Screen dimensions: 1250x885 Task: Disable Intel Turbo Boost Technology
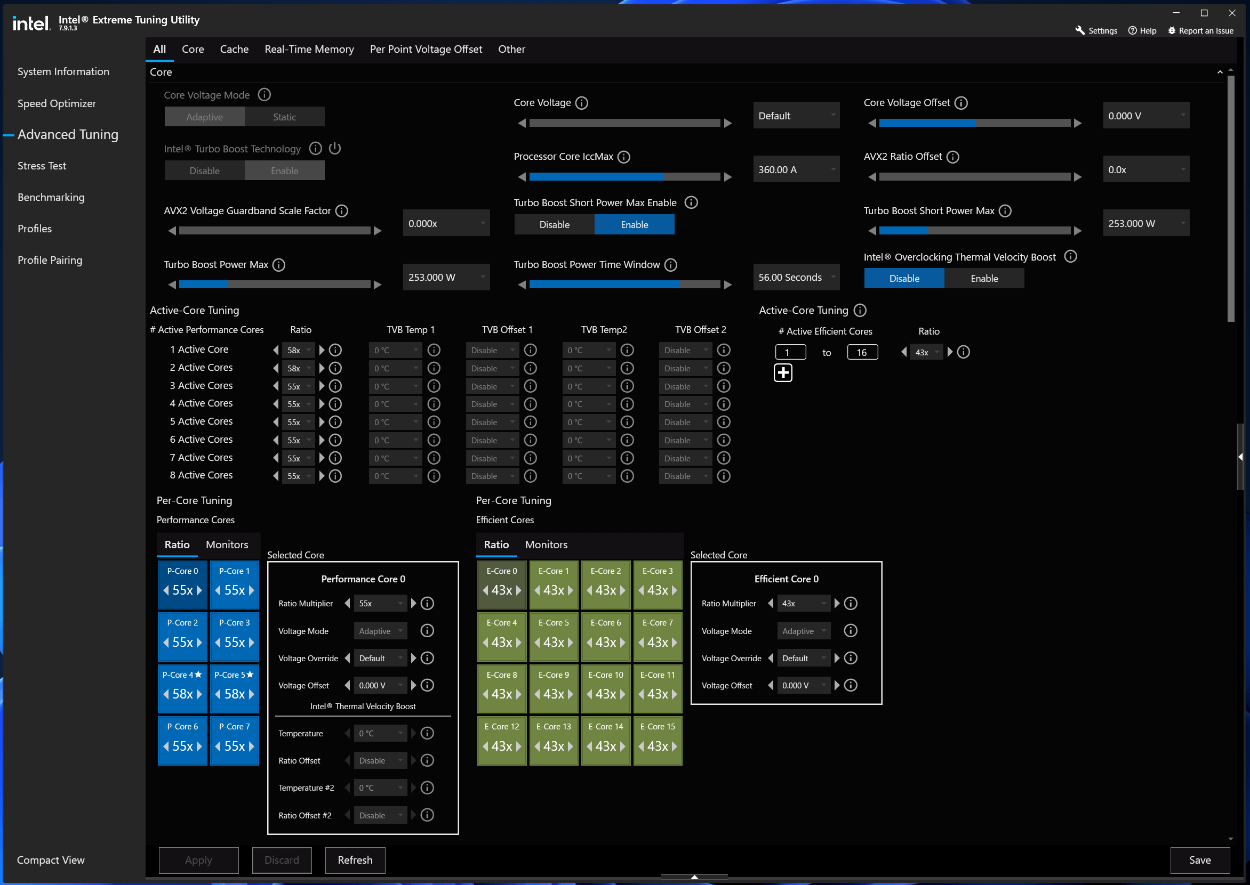coord(205,171)
